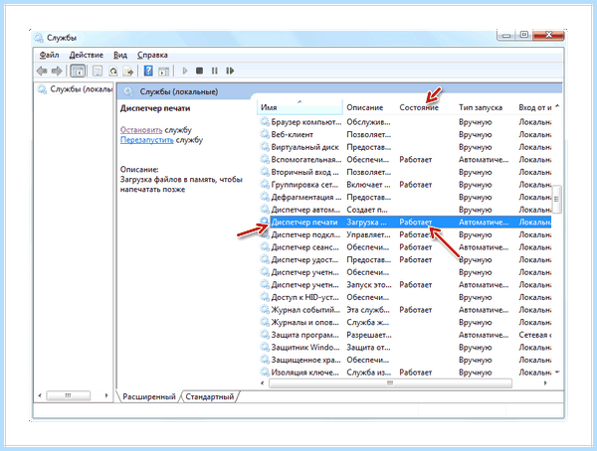Viewport: 597px width, 451px height.
Task: Click the Export list toolbar icon
Action: 128,71
